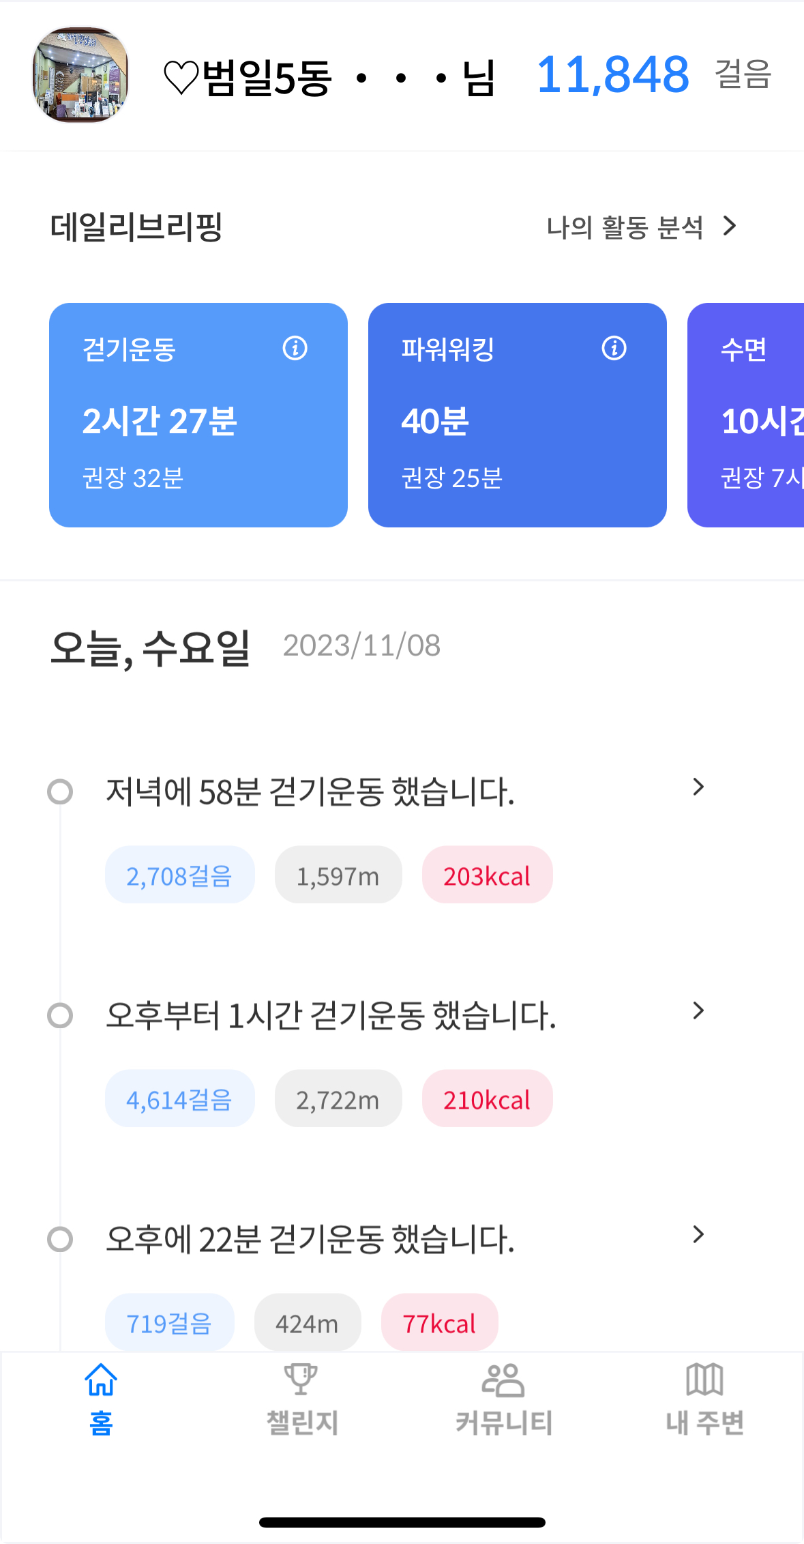
Task: Tap the 2,708걸음 blue chip
Action: click(179, 875)
